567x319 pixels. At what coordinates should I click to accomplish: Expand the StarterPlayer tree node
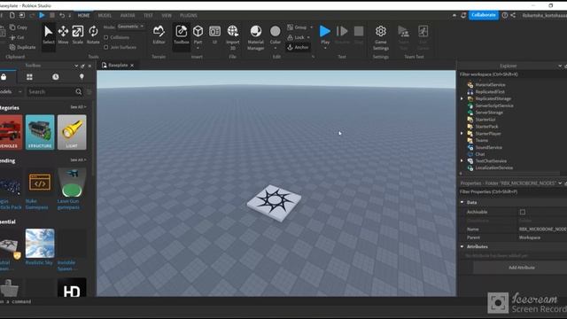coord(462,134)
